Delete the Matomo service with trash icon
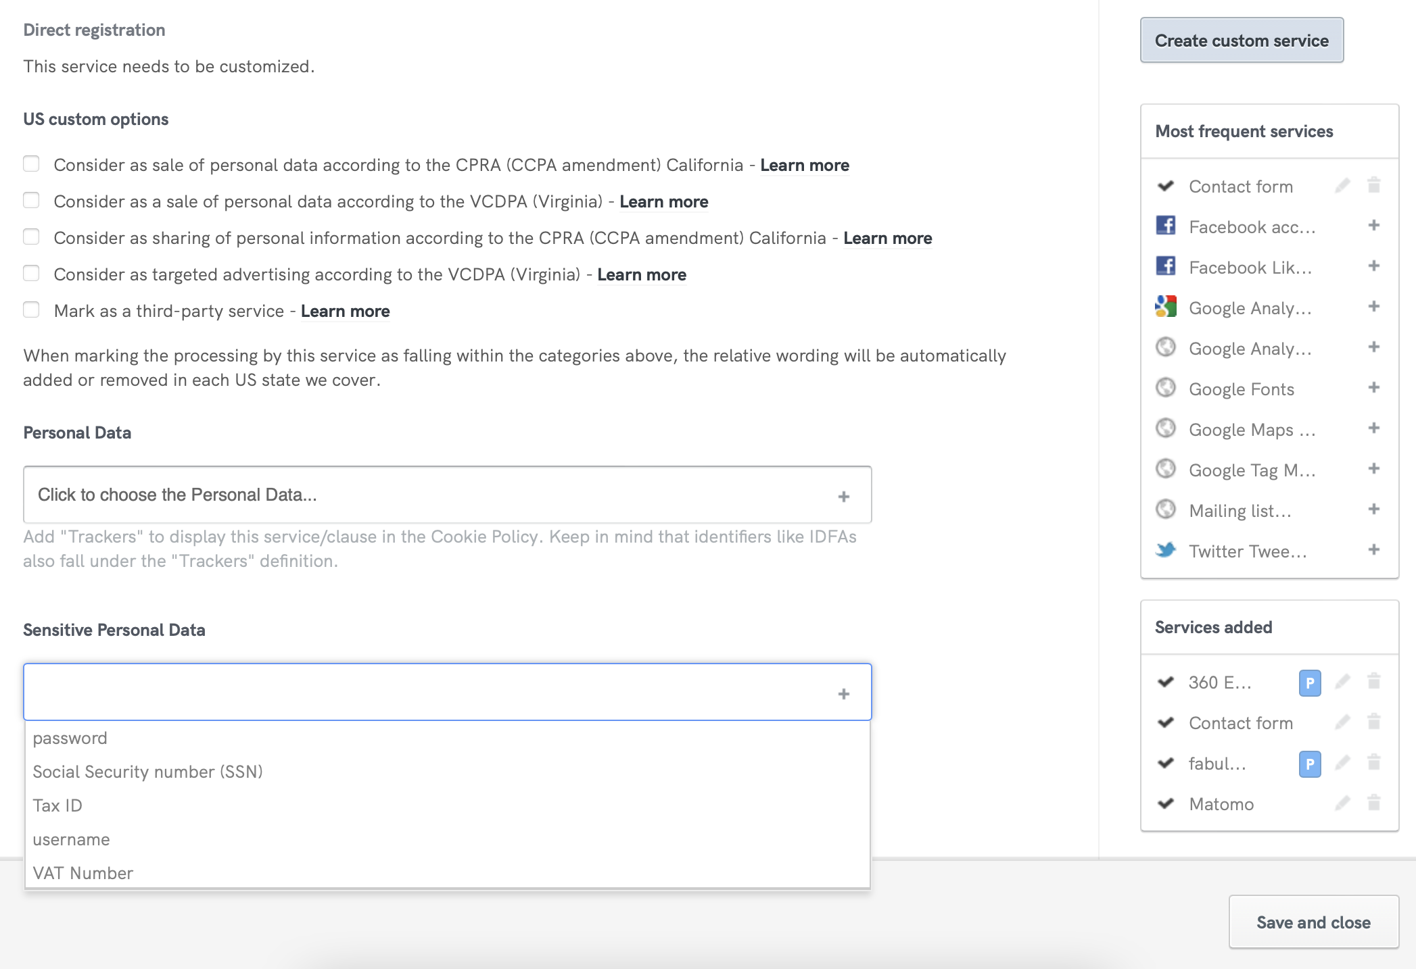The height and width of the screenshot is (969, 1416). 1373,803
